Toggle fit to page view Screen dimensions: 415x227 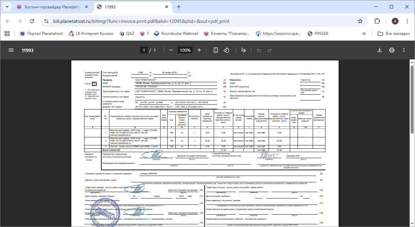click(x=216, y=50)
